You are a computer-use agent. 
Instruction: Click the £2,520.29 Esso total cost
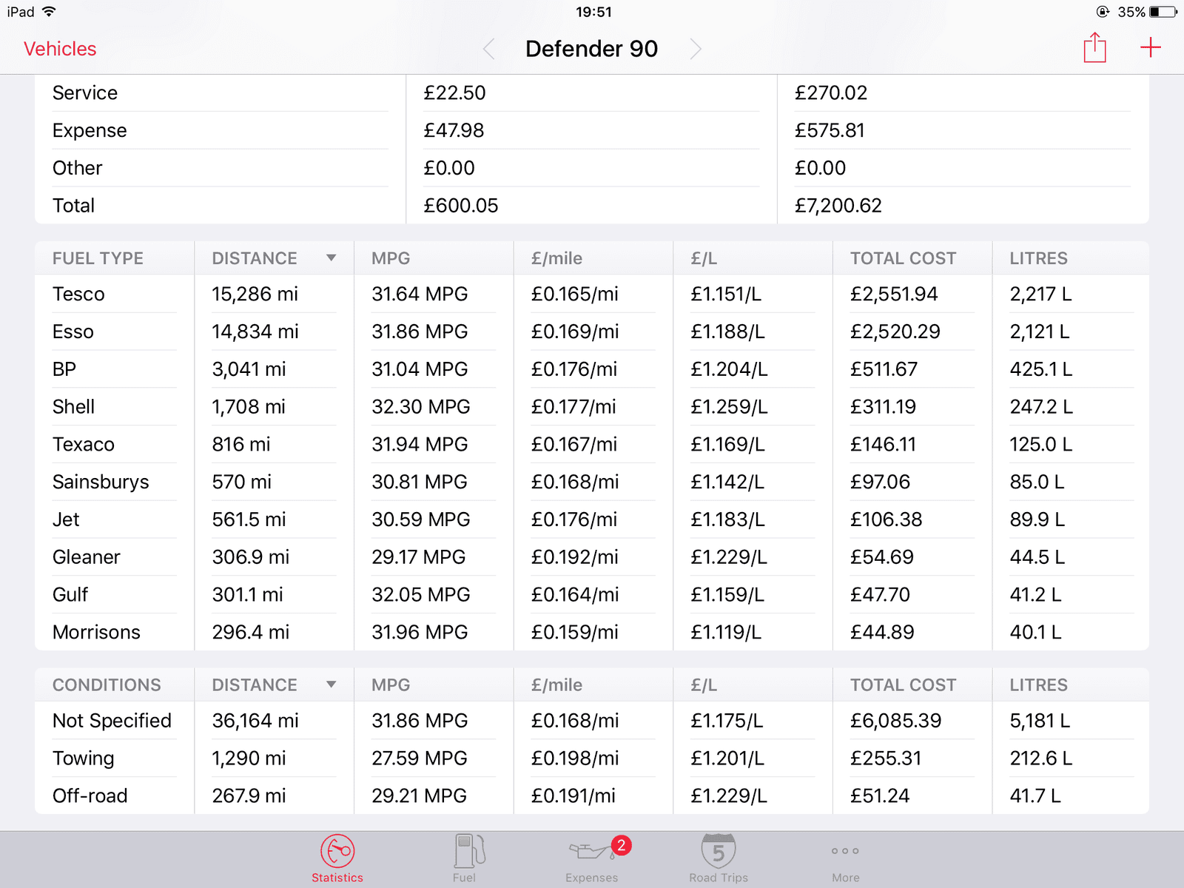(895, 332)
